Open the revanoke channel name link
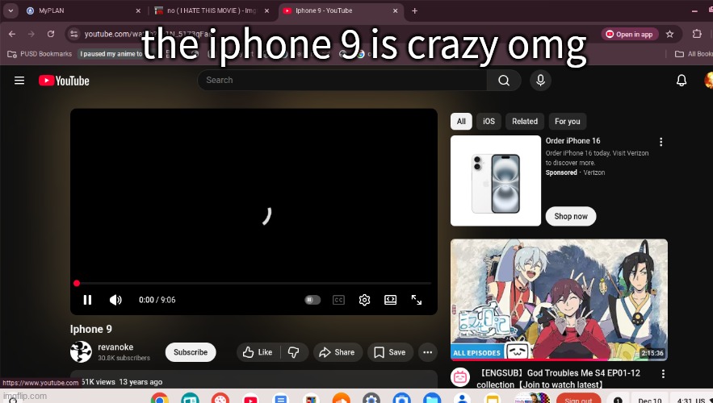 coord(115,347)
